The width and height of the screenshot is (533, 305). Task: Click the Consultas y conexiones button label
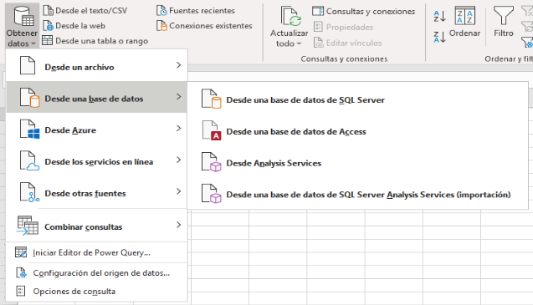click(x=371, y=11)
